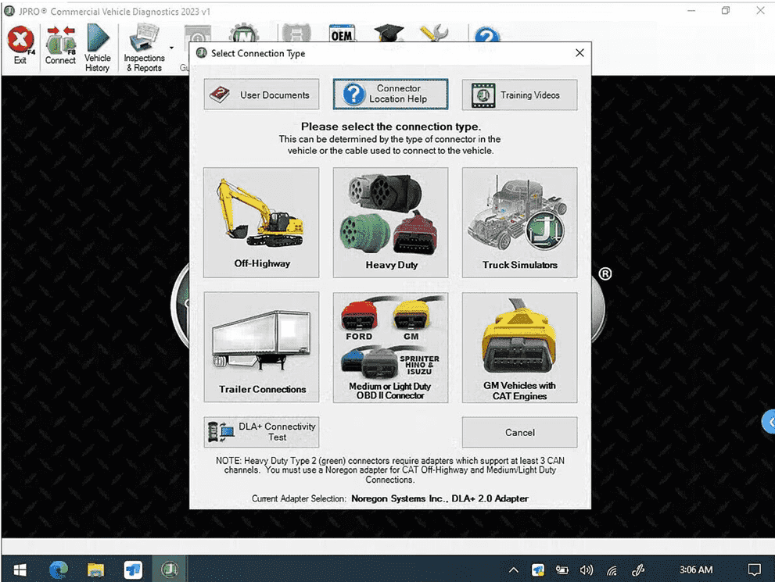
Task: Click the volume speaker tray icon
Action: pos(587,570)
